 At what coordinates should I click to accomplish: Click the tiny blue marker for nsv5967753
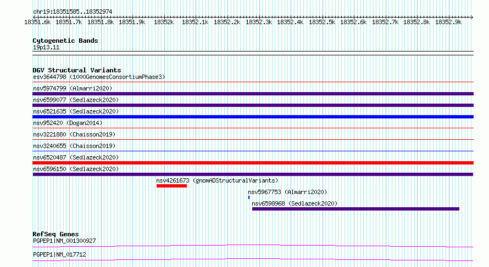[x=249, y=197]
